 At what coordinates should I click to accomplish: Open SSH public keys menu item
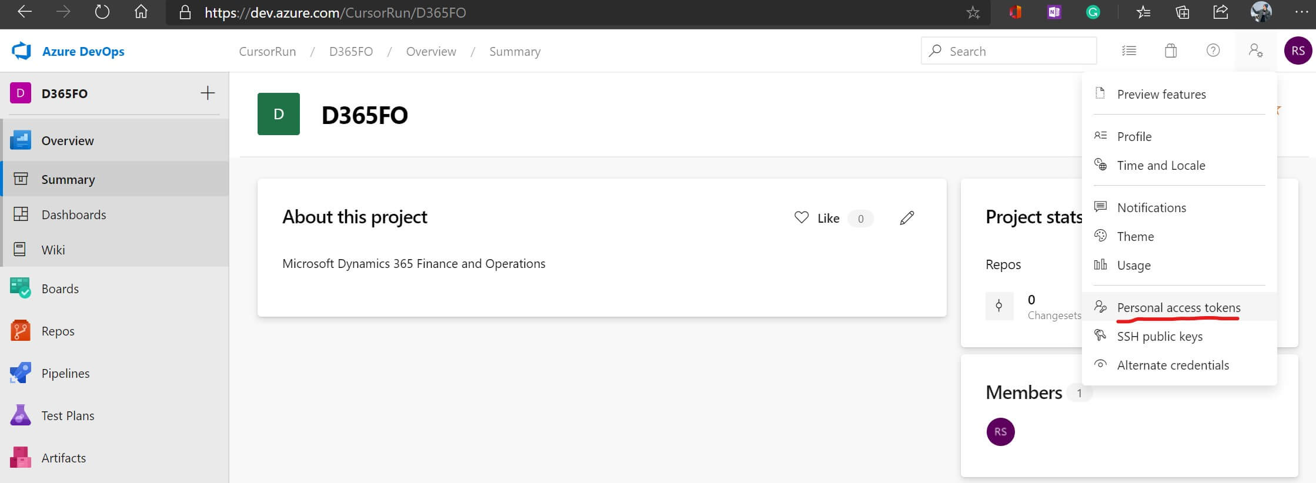pyautogui.click(x=1179, y=336)
